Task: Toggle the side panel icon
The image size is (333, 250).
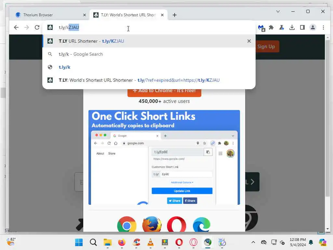Action: click(302, 27)
